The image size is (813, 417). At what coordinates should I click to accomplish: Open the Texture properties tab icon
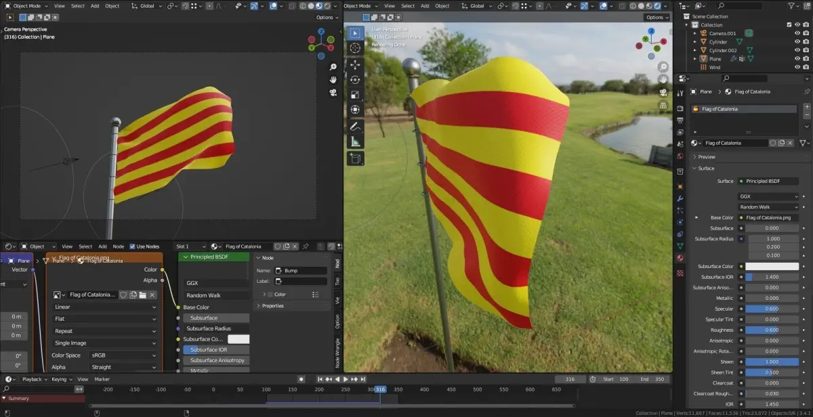click(680, 273)
